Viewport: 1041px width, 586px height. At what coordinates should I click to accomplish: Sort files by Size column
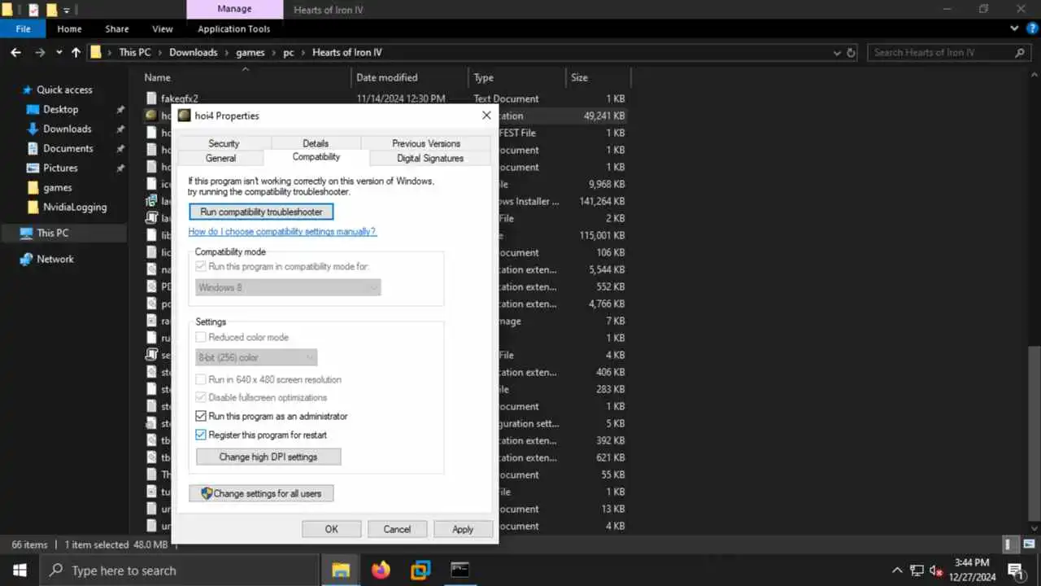(x=579, y=77)
